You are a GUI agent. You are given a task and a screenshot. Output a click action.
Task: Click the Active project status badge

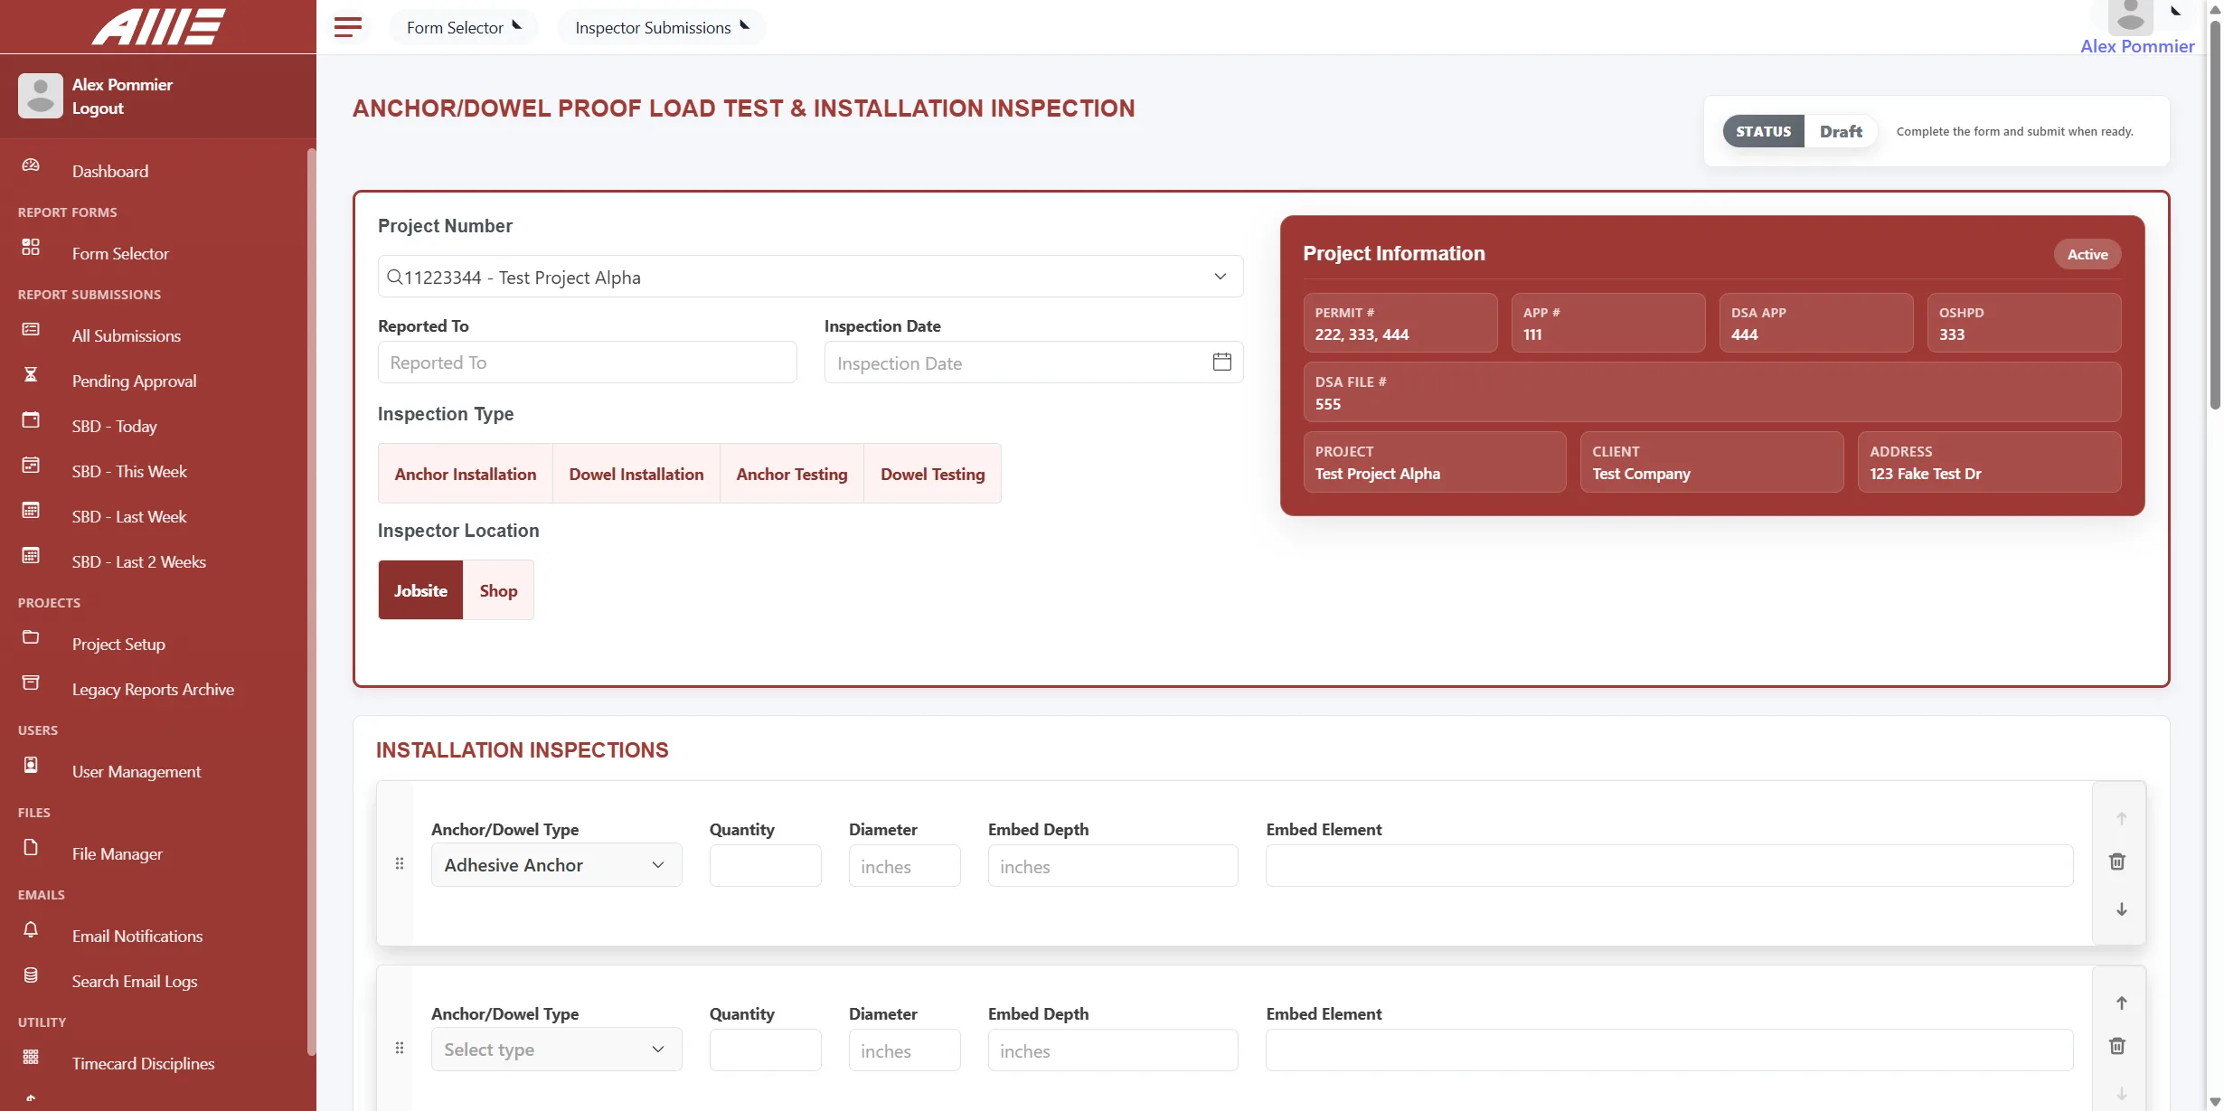[2087, 254]
